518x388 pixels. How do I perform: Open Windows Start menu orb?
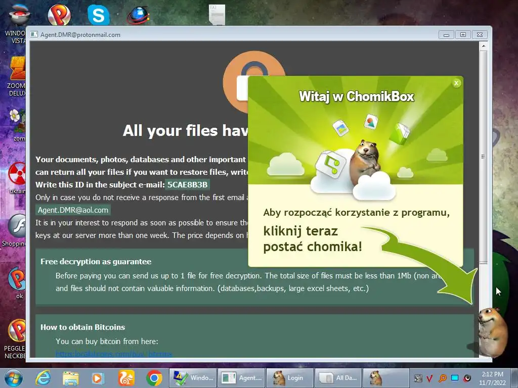pyautogui.click(x=13, y=378)
